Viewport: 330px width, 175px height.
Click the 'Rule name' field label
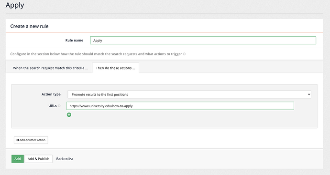pos(74,40)
